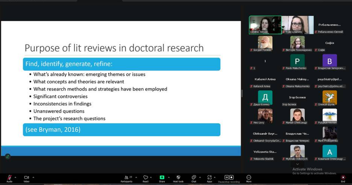Unmute the microphone with the Audio button
Viewport: 352px width, 185px height.
click(10, 178)
